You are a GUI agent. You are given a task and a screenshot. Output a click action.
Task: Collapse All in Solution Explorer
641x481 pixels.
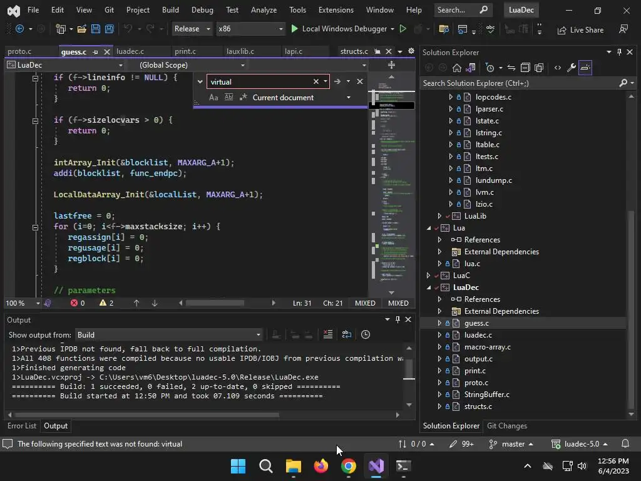point(525,68)
